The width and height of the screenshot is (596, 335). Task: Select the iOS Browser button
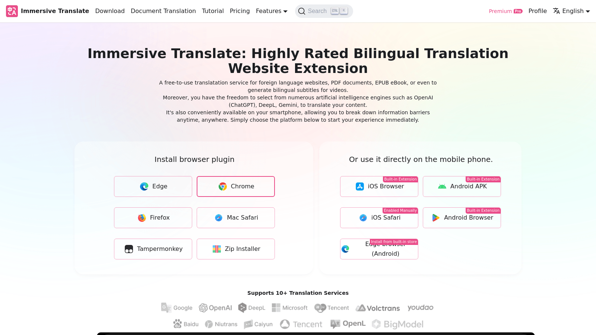pos(379,186)
